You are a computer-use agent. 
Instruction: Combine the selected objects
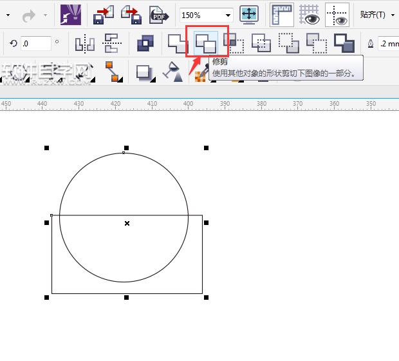click(145, 44)
